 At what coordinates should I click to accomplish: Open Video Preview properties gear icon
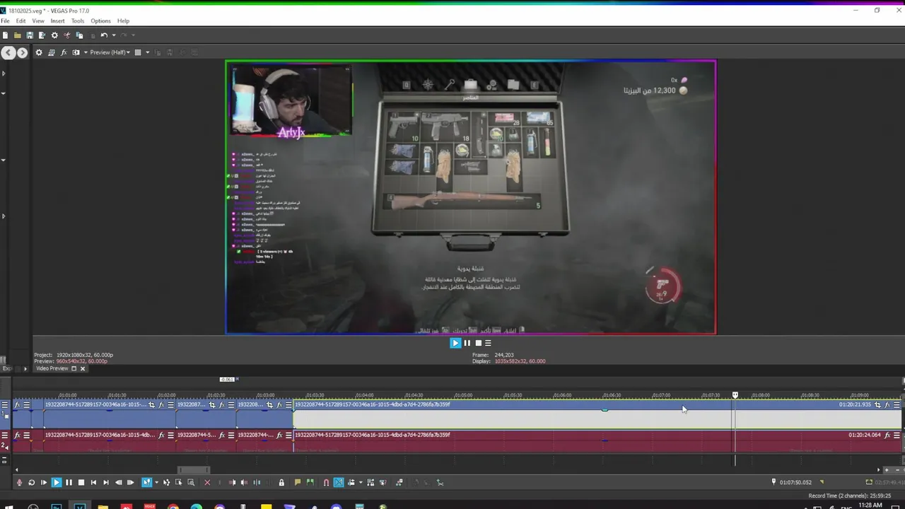coord(39,52)
